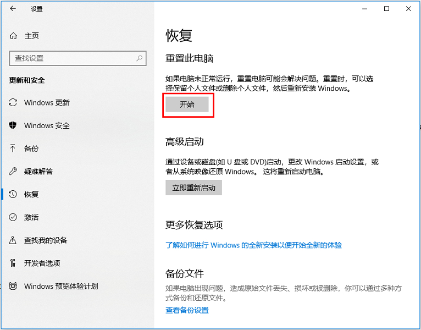The image size is (421, 330).
Task: Open 查看备份设置 link
Action: click(187, 310)
